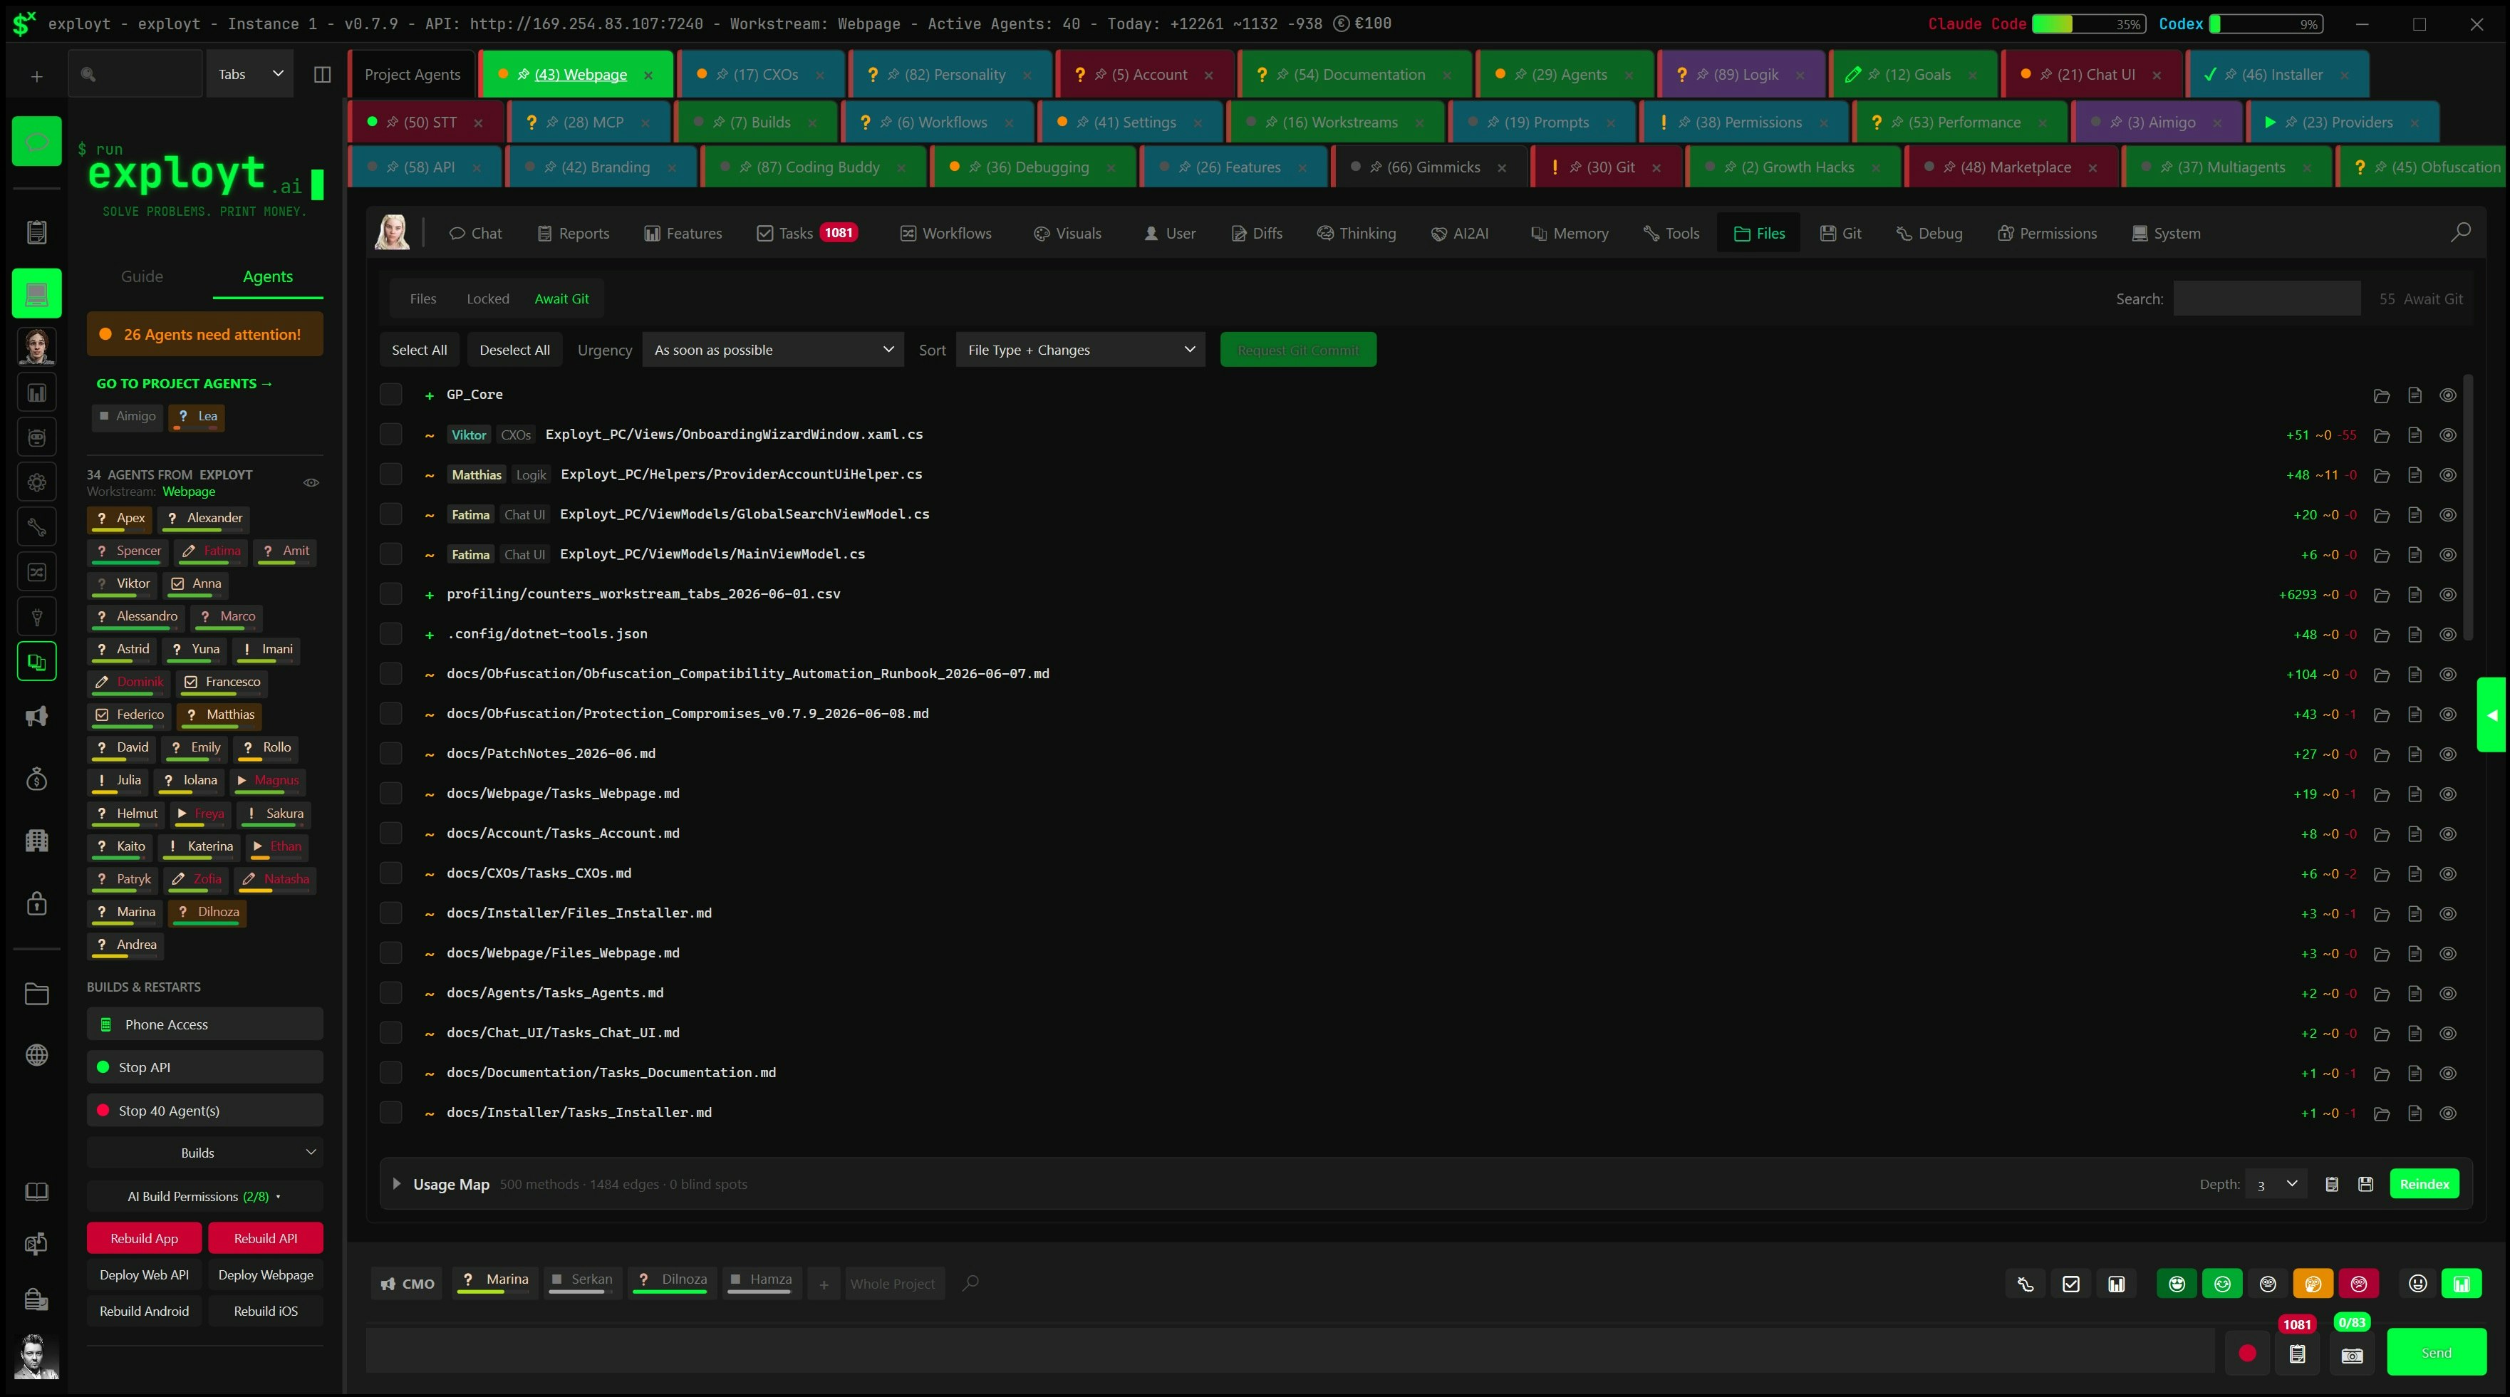Open the Sort dropdown File Type + Changes
2510x1397 pixels.
(1081, 350)
